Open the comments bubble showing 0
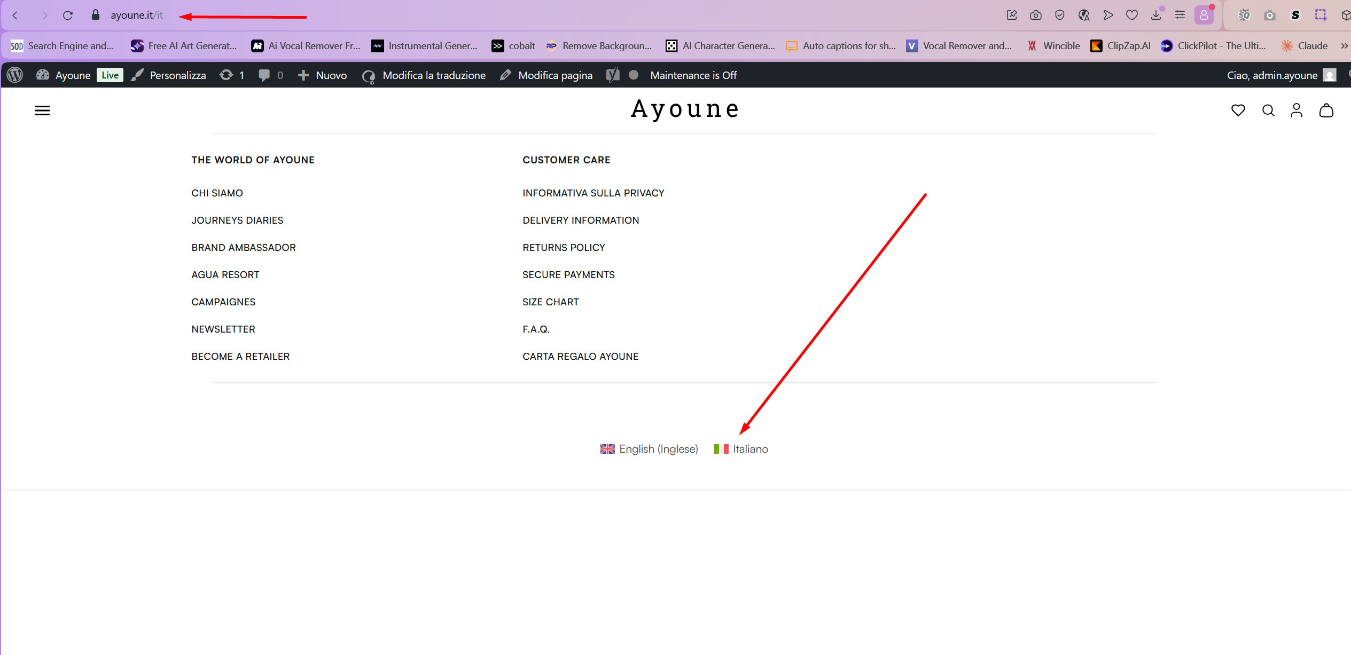Viewport: 1351px width, 655px height. point(270,75)
